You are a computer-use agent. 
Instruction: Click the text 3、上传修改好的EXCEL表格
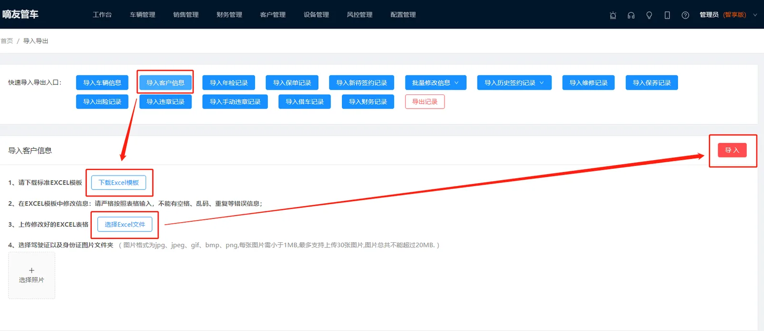[48, 224]
